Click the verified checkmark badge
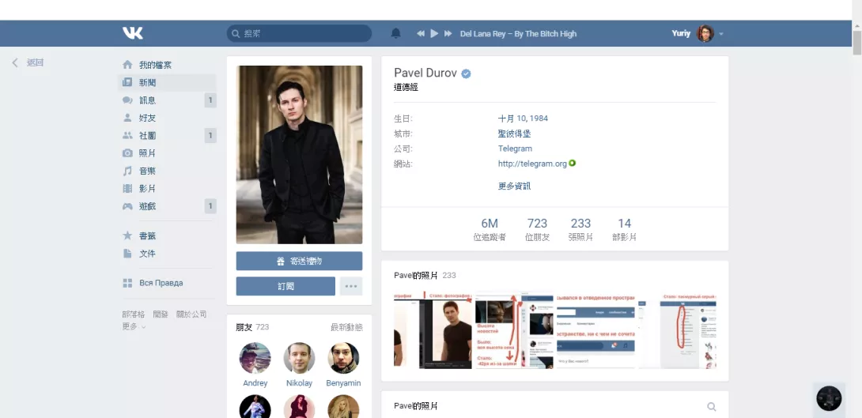The height and width of the screenshot is (418, 862). coord(466,73)
